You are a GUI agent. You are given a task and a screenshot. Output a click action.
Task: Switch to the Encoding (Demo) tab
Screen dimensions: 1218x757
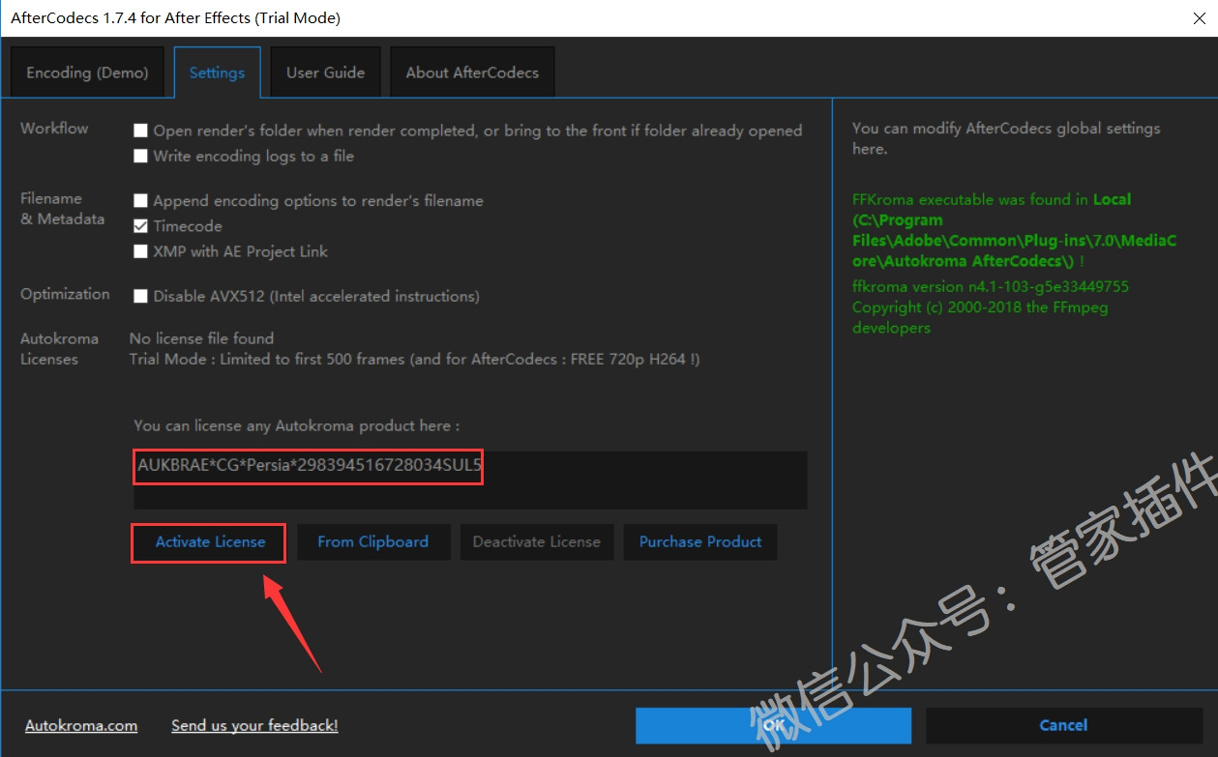click(x=87, y=73)
